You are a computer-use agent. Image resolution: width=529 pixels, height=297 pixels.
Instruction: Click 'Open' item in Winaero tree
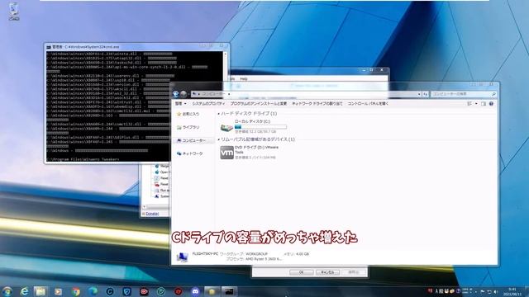(x=162, y=172)
